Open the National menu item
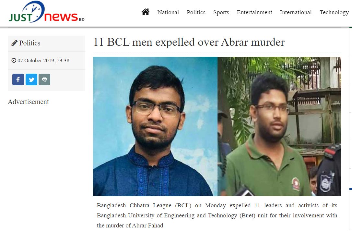This screenshot has height=231, width=352. 168,12
